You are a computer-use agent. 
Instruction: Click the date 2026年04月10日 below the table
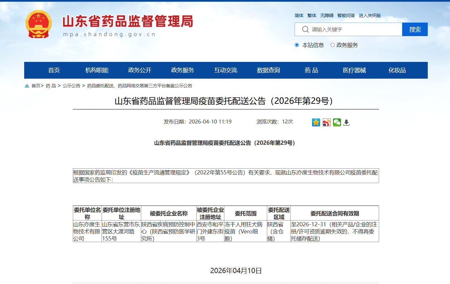click(236, 270)
